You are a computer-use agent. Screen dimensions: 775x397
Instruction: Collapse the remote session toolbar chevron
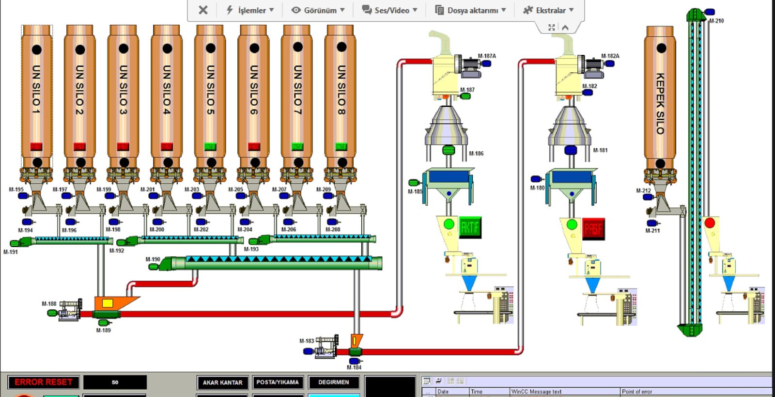565,28
